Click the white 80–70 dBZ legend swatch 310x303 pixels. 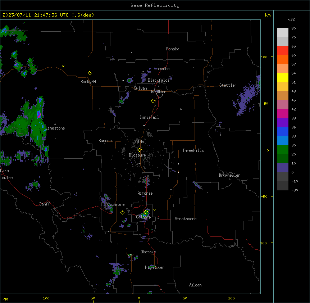pyautogui.click(x=283, y=32)
